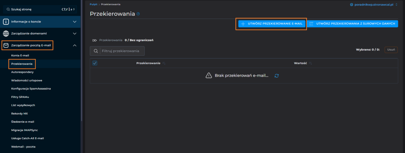Click the forward arrows icon beside Przekierowania counter

coord(95,40)
